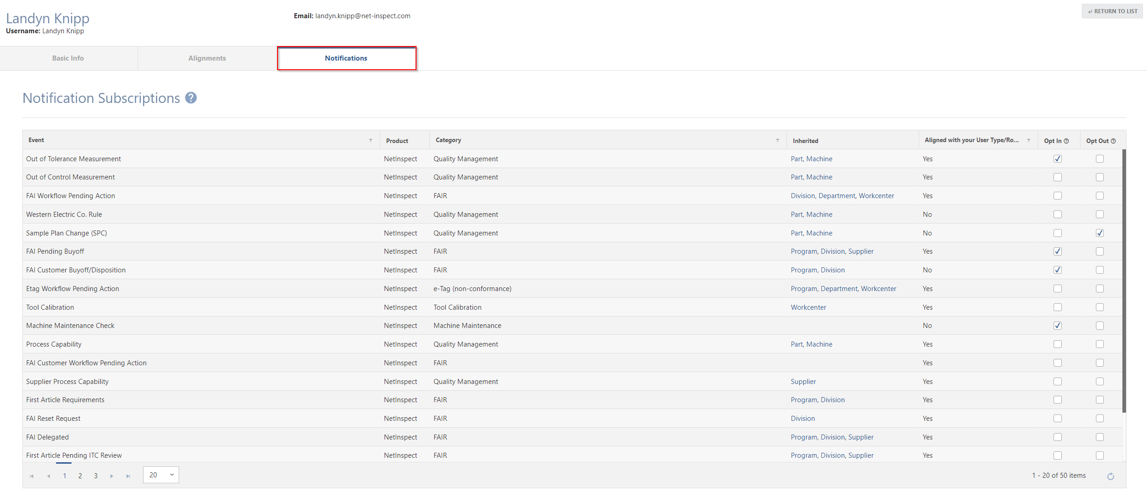Viewport: 1147px width, 496px height.
Task: Go to page 2 of results
Action: (80, 476)
